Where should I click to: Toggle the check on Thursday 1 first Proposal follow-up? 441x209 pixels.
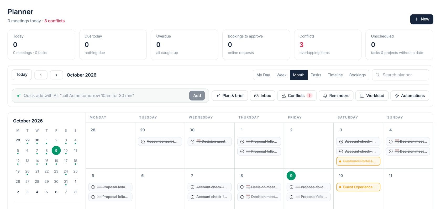(x=242, y=142)
